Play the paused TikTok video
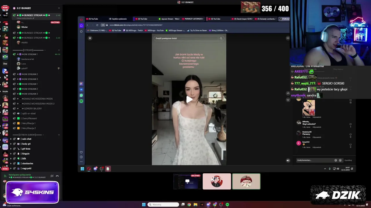 189,100
